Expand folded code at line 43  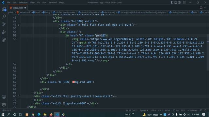(19, 25)
